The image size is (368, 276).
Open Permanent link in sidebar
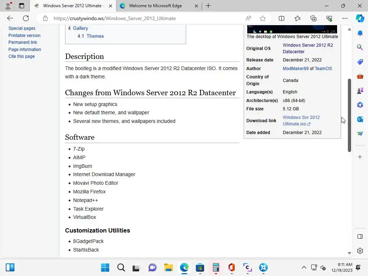click(x=23, y=42)
